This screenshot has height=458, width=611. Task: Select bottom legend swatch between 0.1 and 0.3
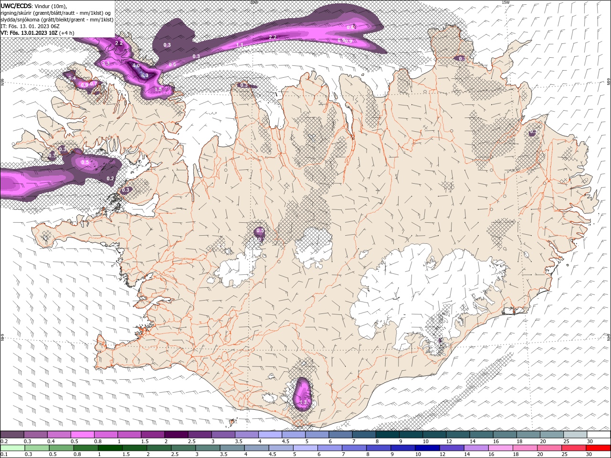12,448
